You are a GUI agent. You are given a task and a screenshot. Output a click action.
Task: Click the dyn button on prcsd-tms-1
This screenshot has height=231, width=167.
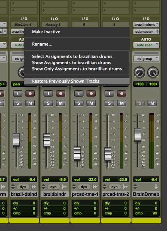point(84,187)
